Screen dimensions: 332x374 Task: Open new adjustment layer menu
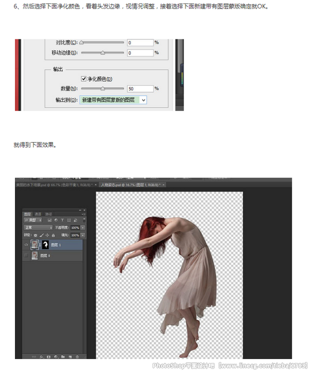[56, 357]
